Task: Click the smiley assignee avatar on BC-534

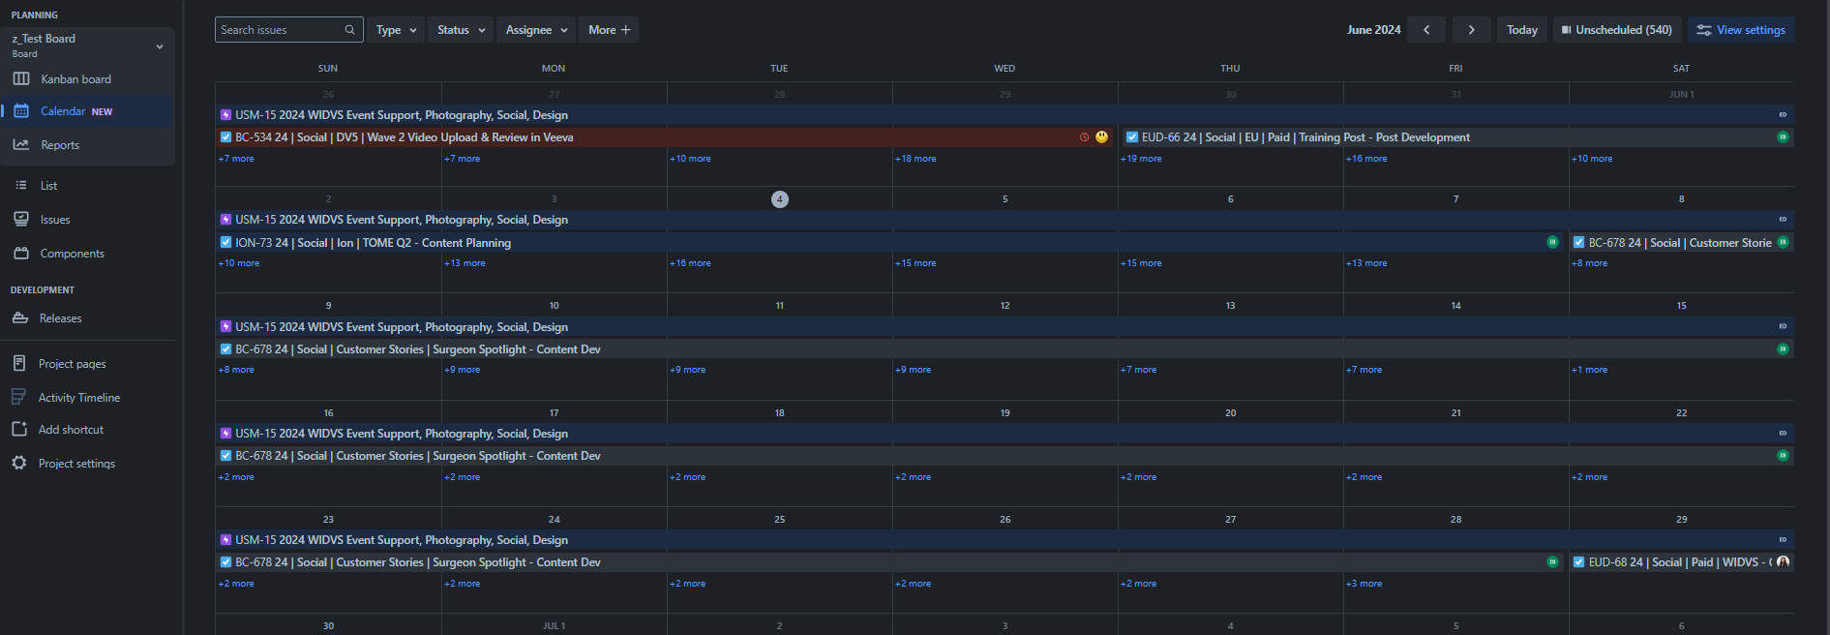Action: coord(1101,137)
